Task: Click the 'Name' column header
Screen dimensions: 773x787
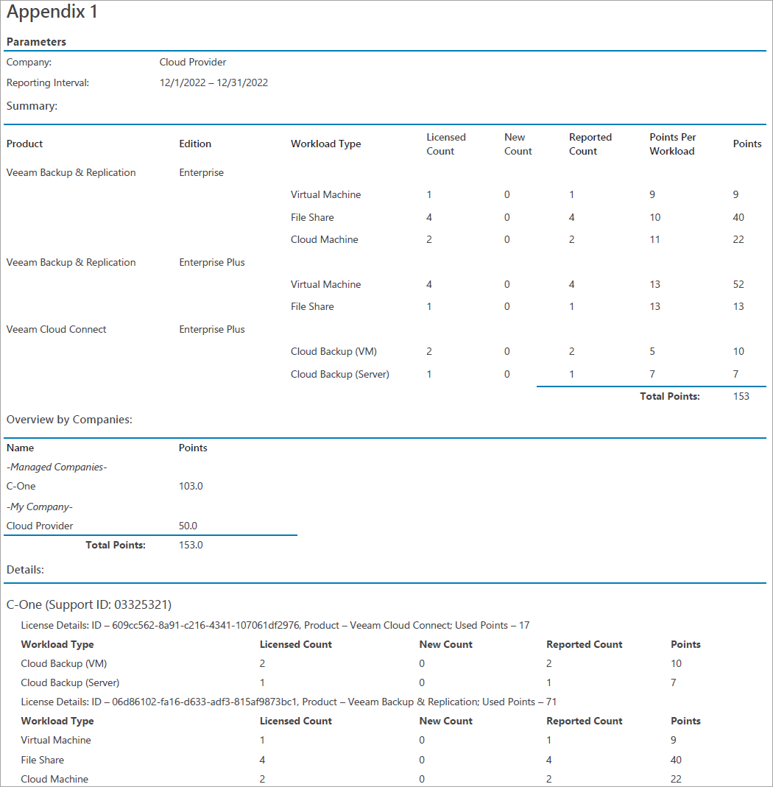Action: tap(20, 448)
